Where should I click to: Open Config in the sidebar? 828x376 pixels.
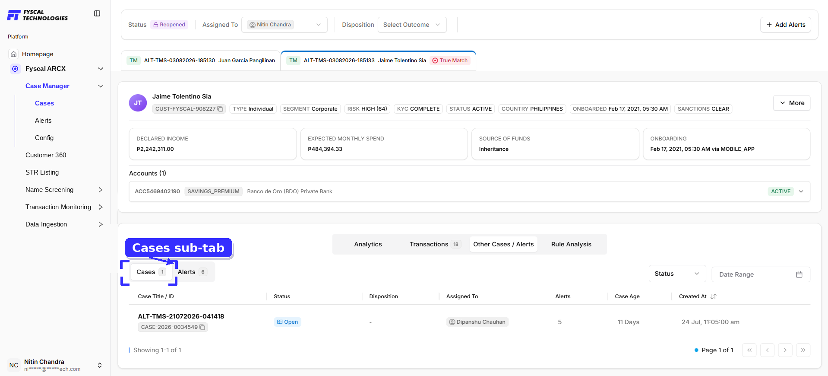pyautogui.click(x=44, y=138)
